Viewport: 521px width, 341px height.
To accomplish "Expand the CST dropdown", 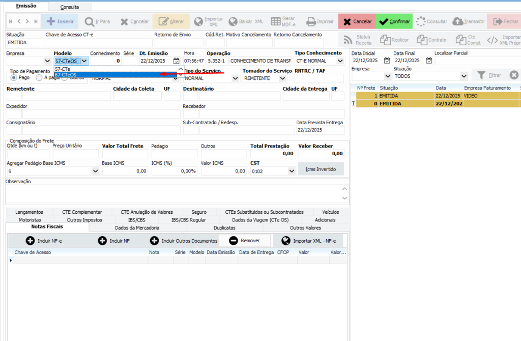I will [x=292, y=172].
